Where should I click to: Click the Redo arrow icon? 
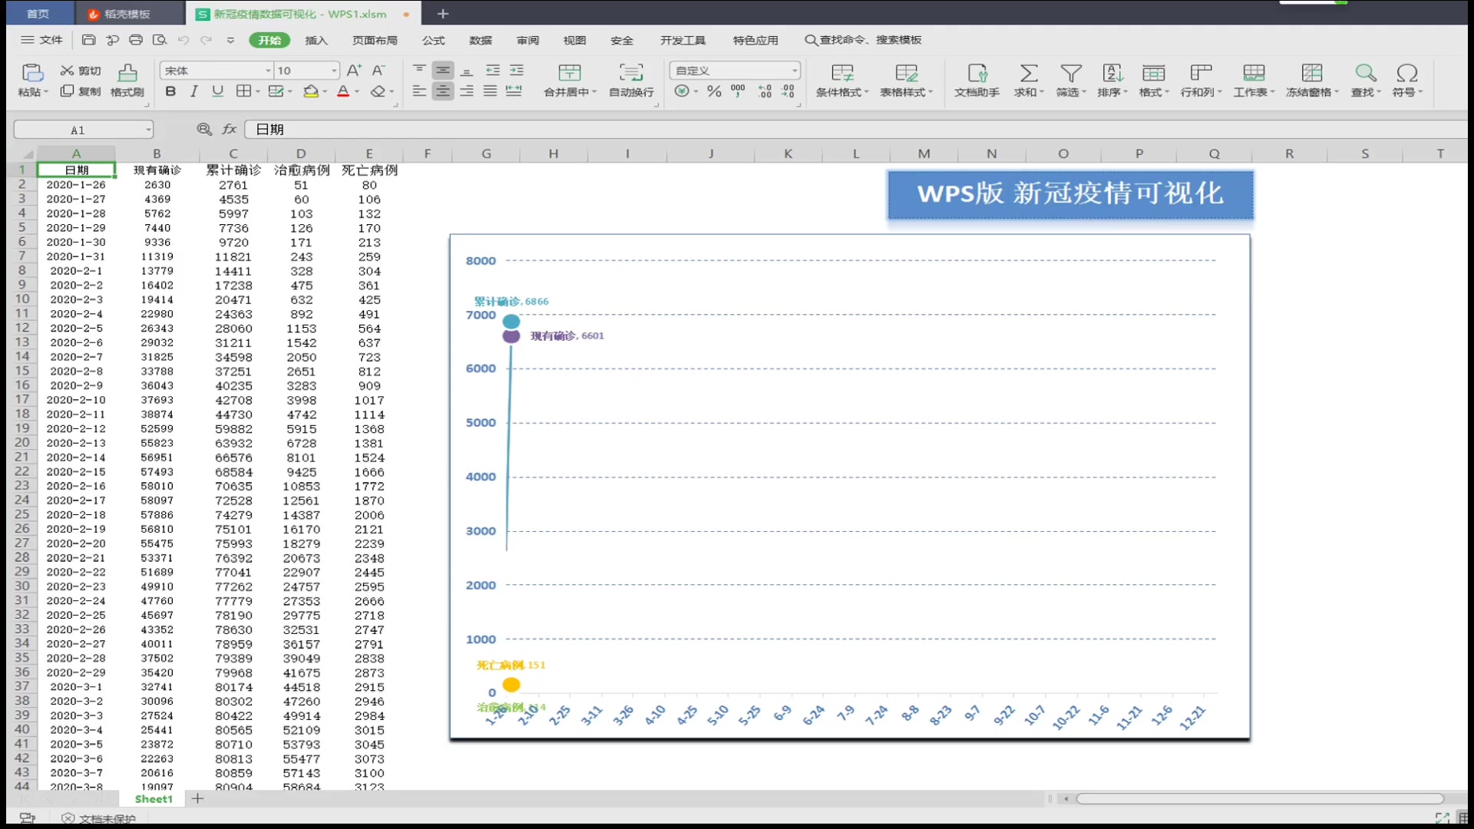206,40
